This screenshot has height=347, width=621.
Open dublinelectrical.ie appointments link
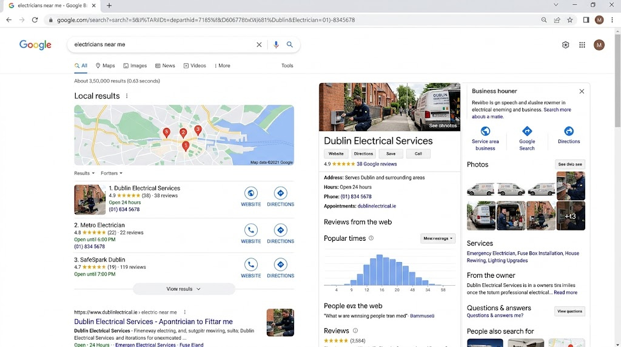tap(377, 206)
